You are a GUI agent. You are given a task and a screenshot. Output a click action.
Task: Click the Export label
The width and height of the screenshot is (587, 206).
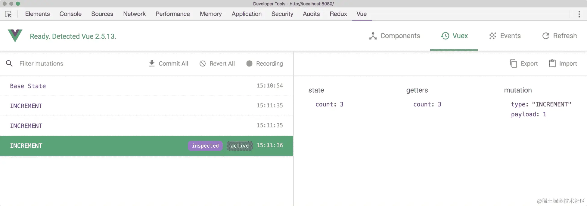[529, 63]
